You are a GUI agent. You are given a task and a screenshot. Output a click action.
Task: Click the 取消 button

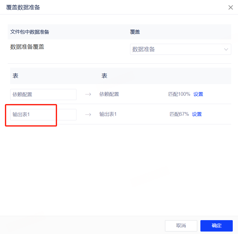coord(181,226)
